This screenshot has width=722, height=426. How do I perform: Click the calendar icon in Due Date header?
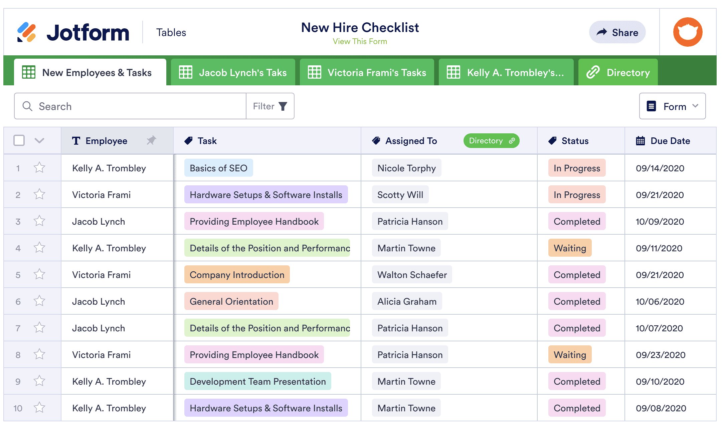[x=640, y=141]
